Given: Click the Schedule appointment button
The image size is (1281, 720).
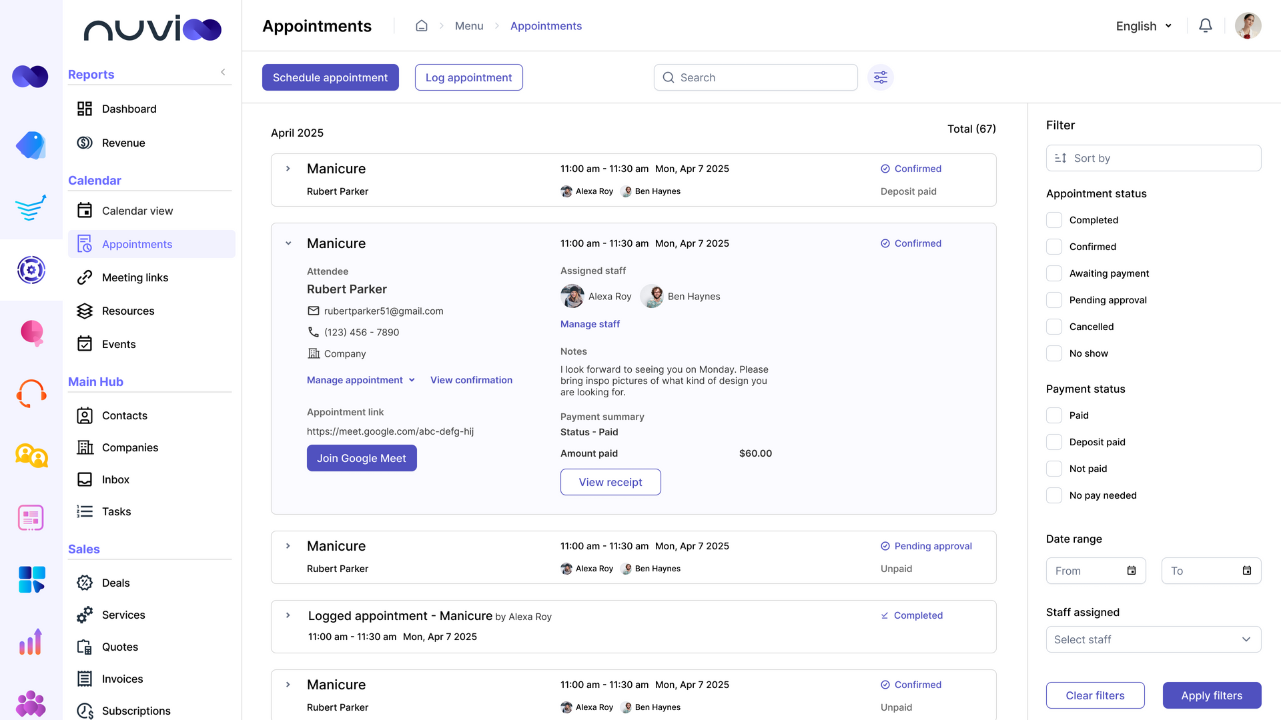Looking at the screenshot, I should click(330, 77).
